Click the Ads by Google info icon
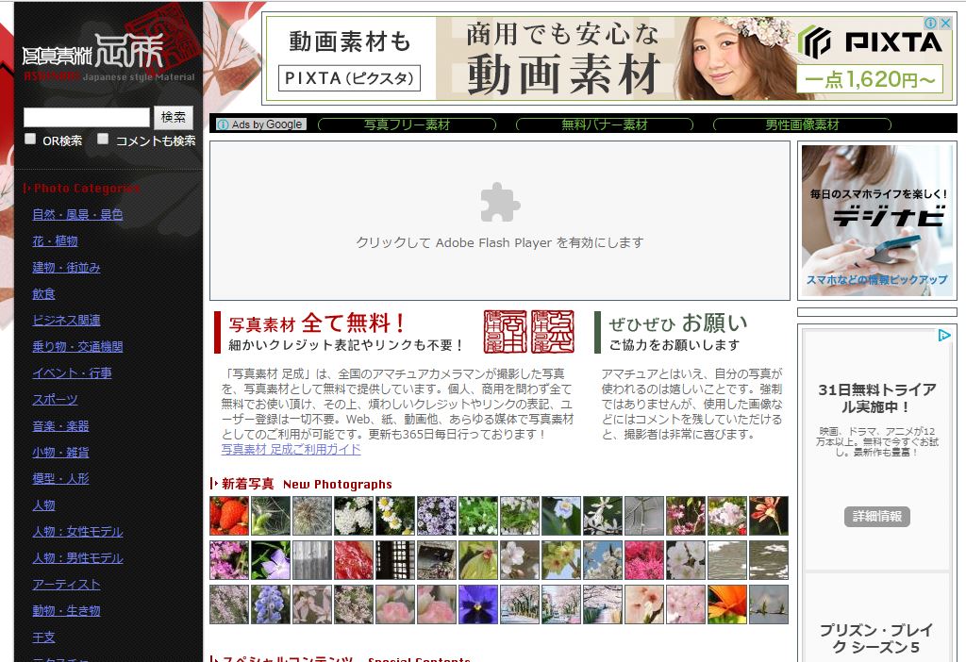This screenshot has height=662, width=966. pyautogui.click(x=223, y=124)
